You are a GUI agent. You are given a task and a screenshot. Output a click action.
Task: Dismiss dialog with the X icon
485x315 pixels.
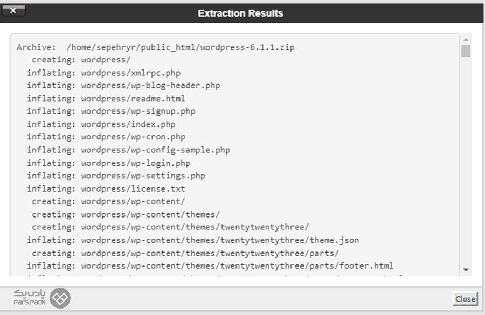coord(13,11)
